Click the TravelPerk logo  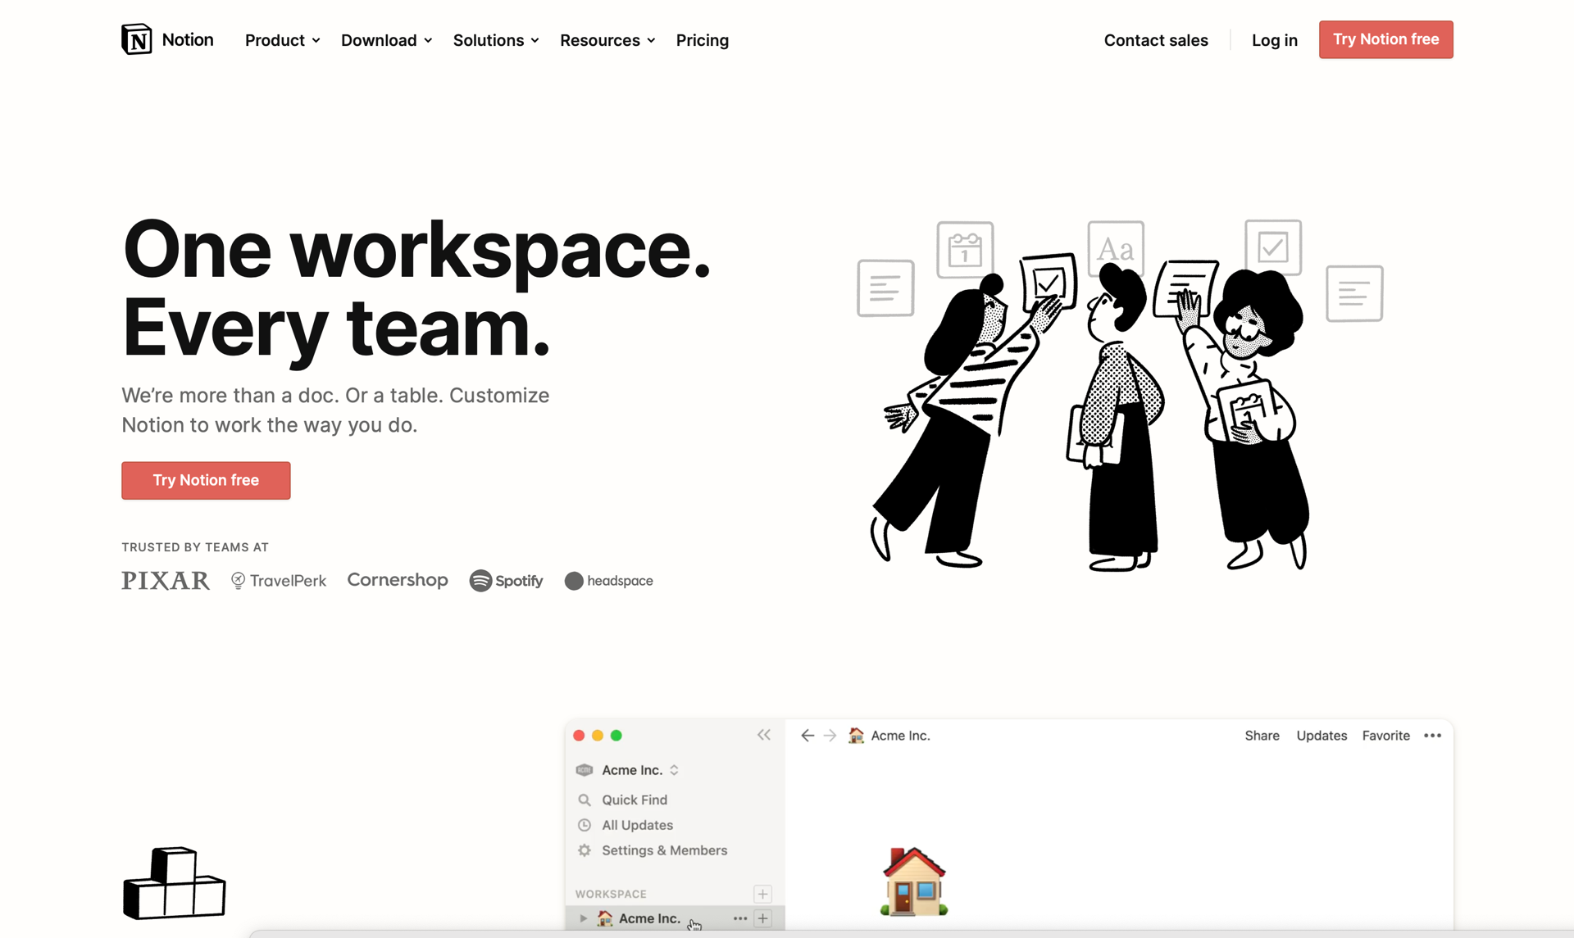pos(279,581)
